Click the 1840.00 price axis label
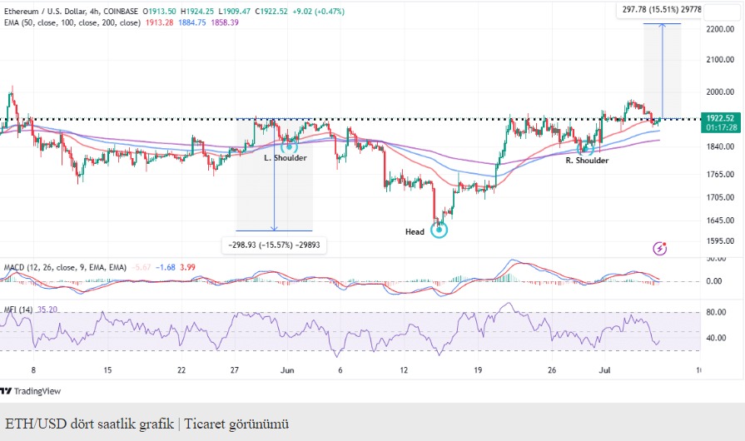The height and width of the screenshot is (441, 745). (720, 146)
